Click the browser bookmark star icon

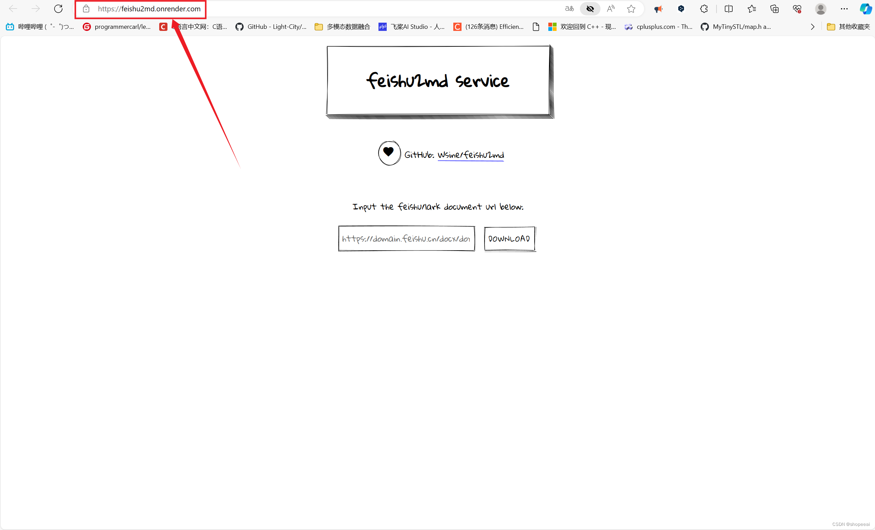click(631, 8)
